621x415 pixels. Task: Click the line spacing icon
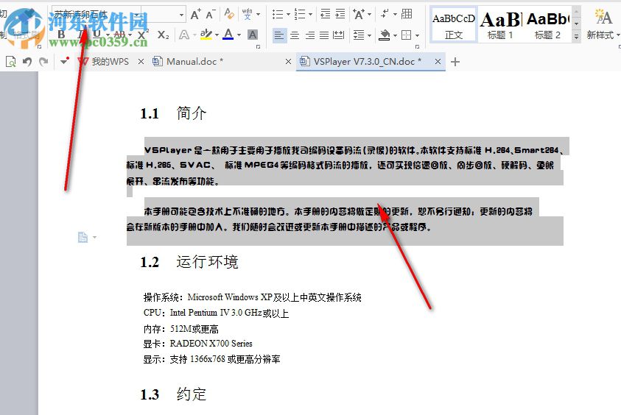[359, 35]
